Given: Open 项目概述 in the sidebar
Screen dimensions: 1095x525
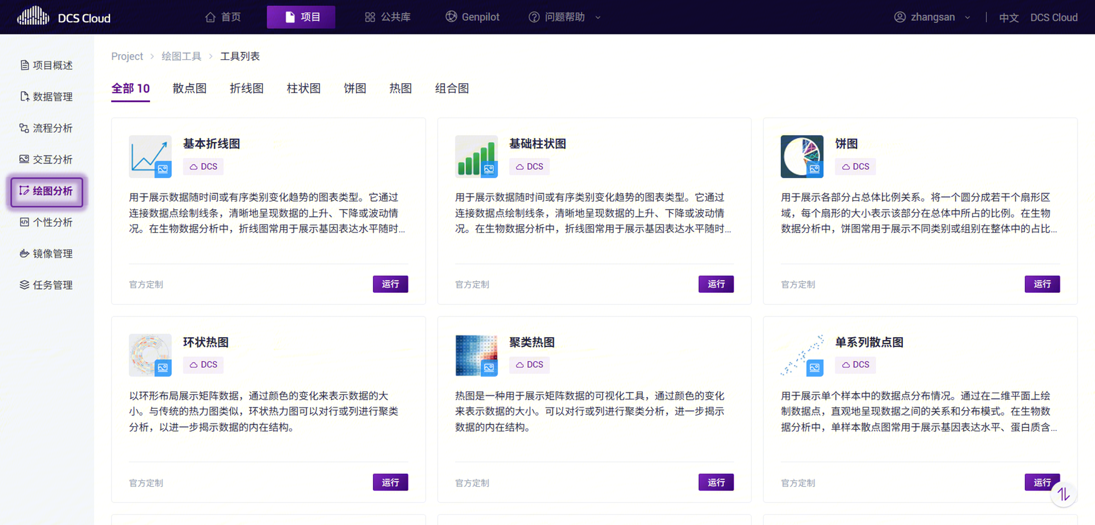Looking at the screenshot, I should tap(47, 65).
